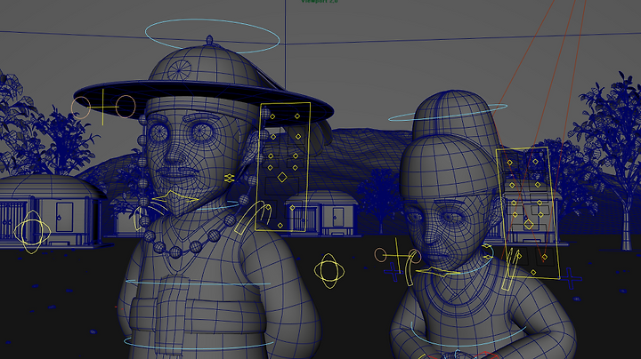
Task: Select top-right diamond in hat character's face panel
Action: [297, 116]
